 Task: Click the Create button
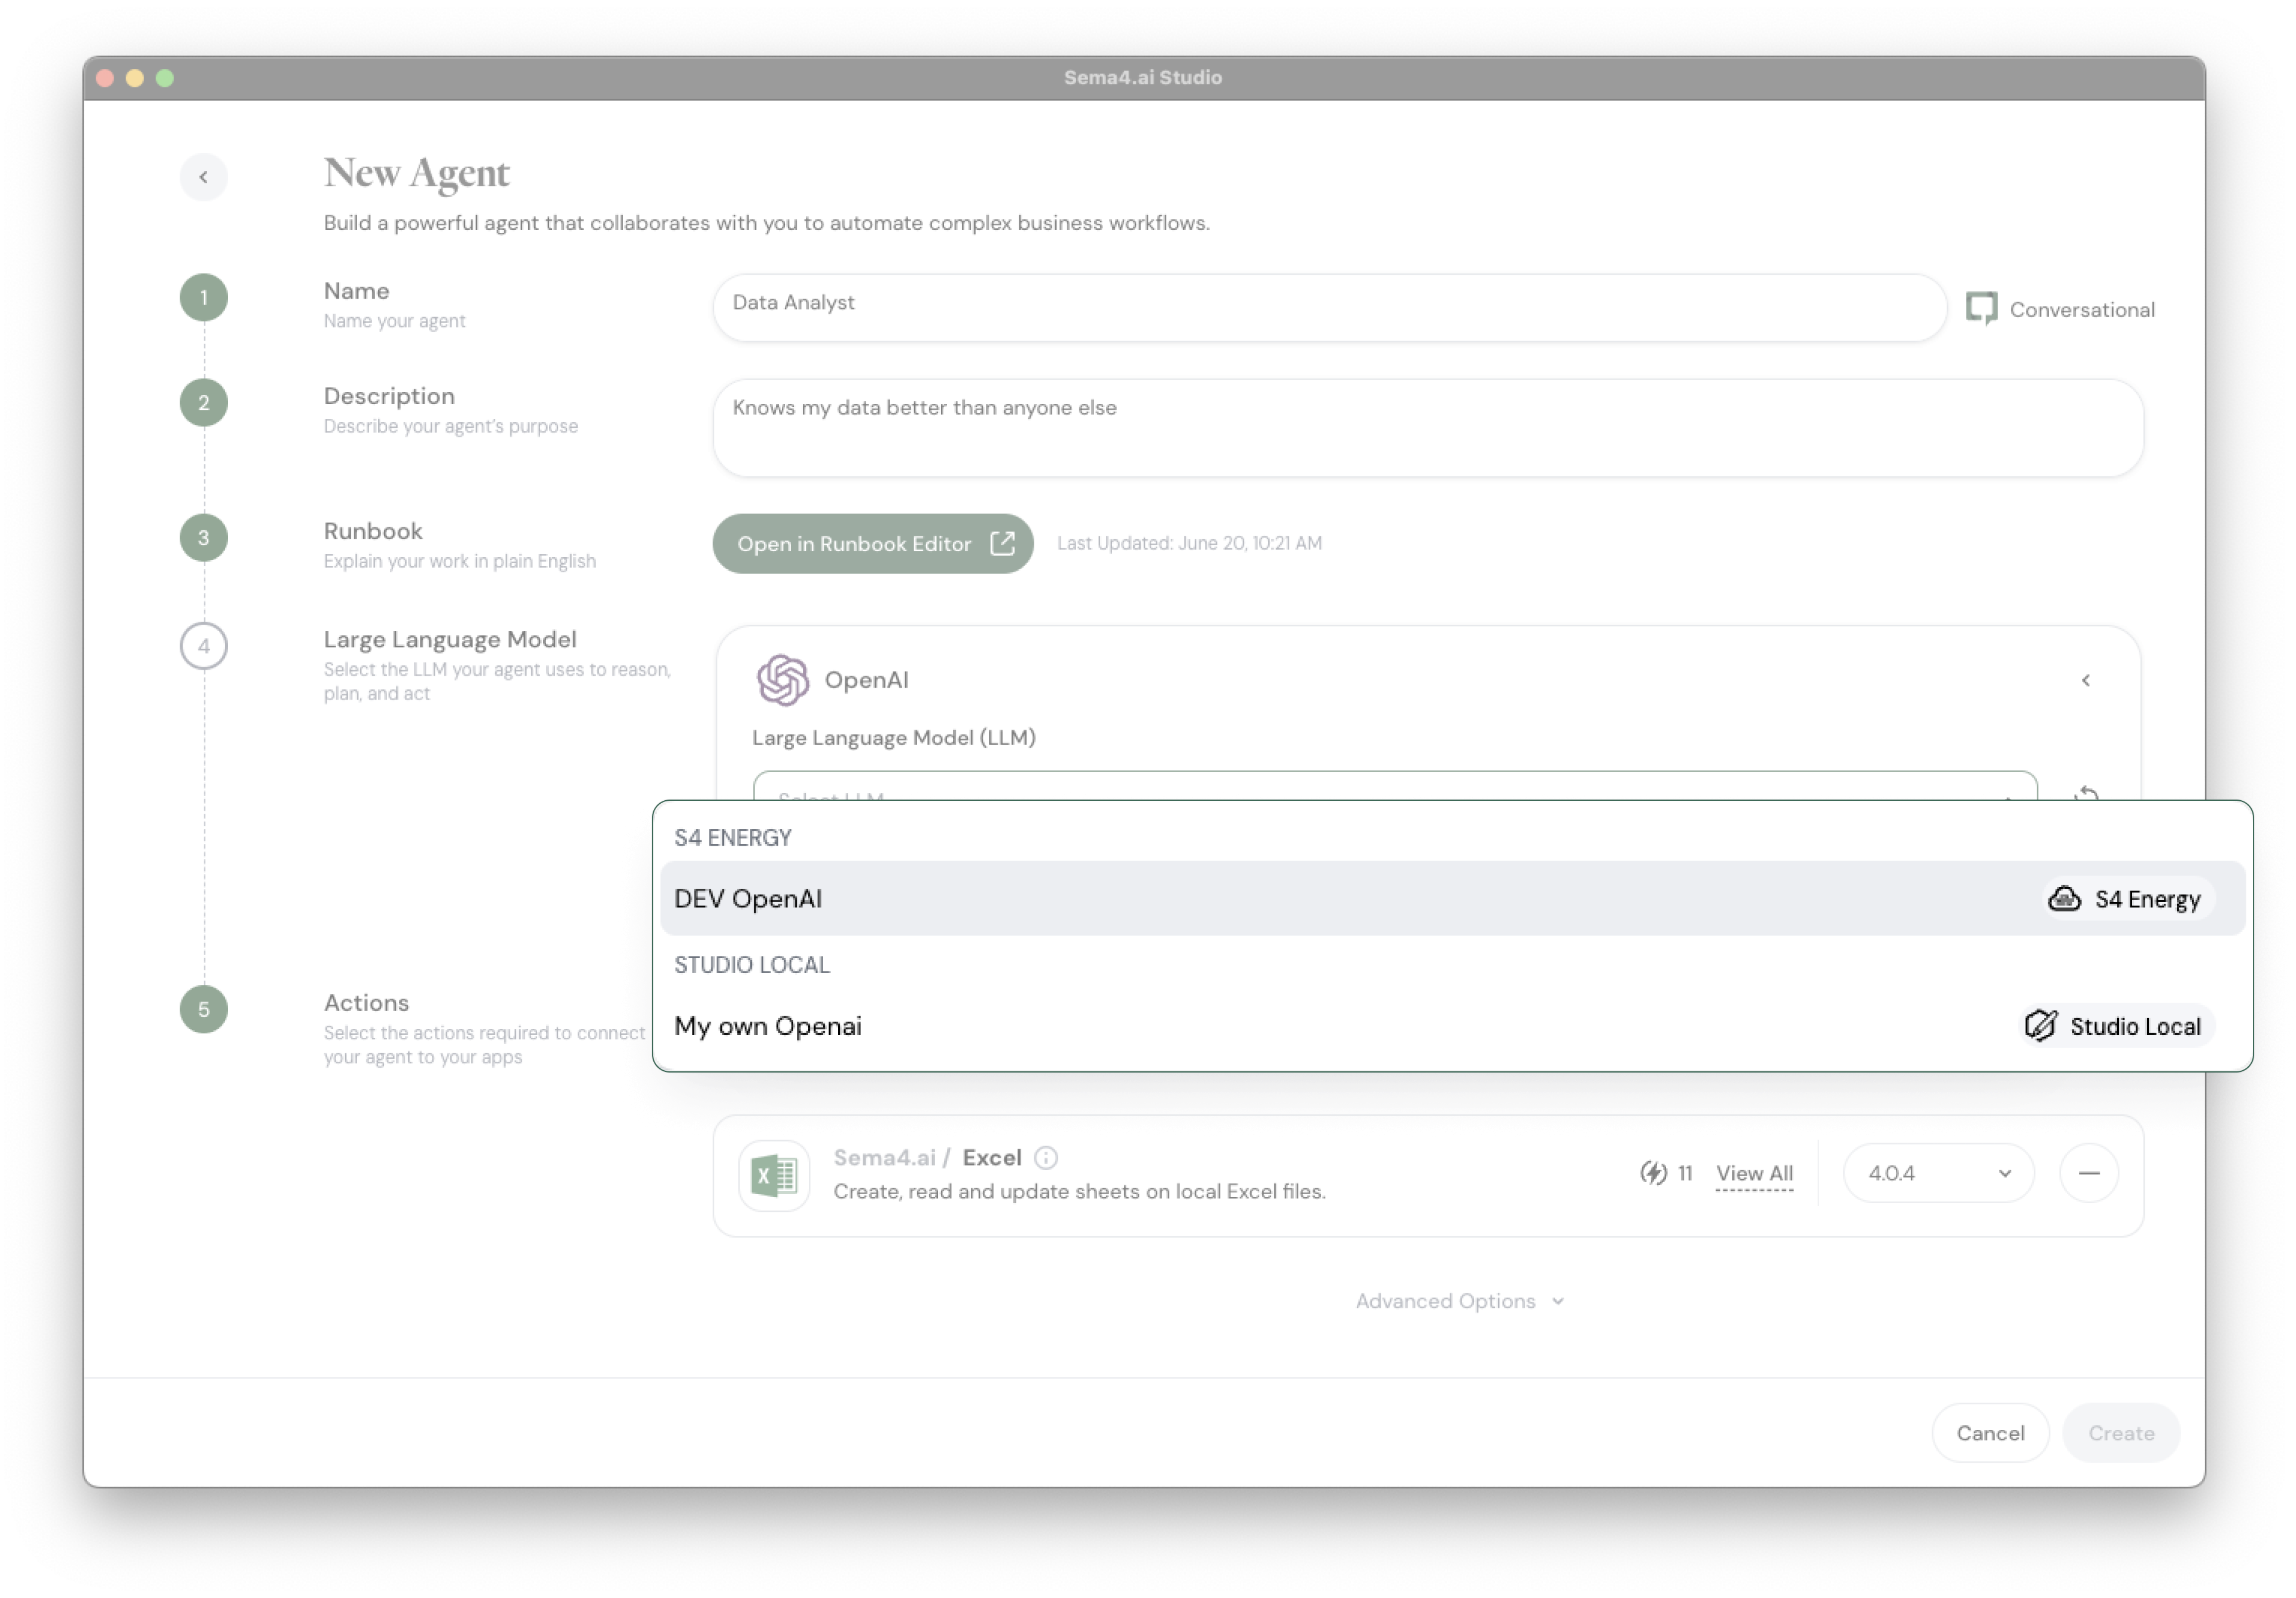click(x=2121, y=1433)
